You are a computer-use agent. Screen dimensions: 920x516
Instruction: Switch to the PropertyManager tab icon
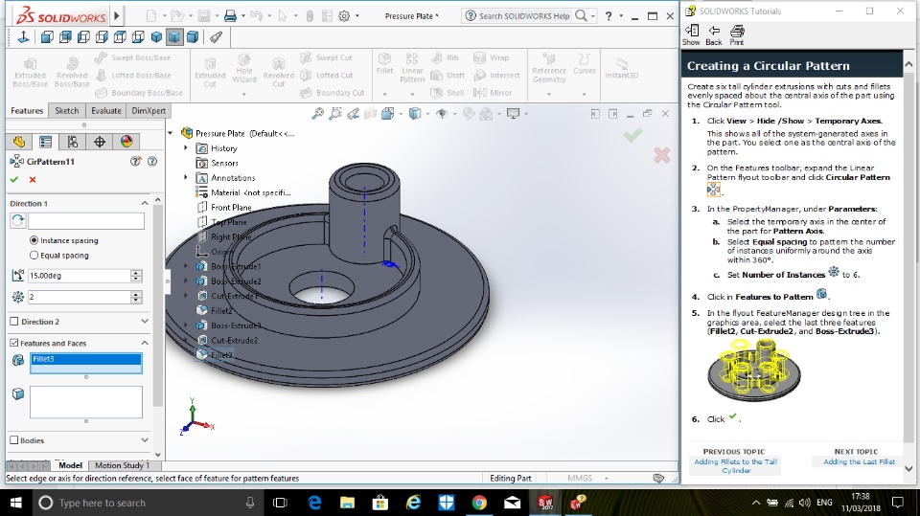46,142
